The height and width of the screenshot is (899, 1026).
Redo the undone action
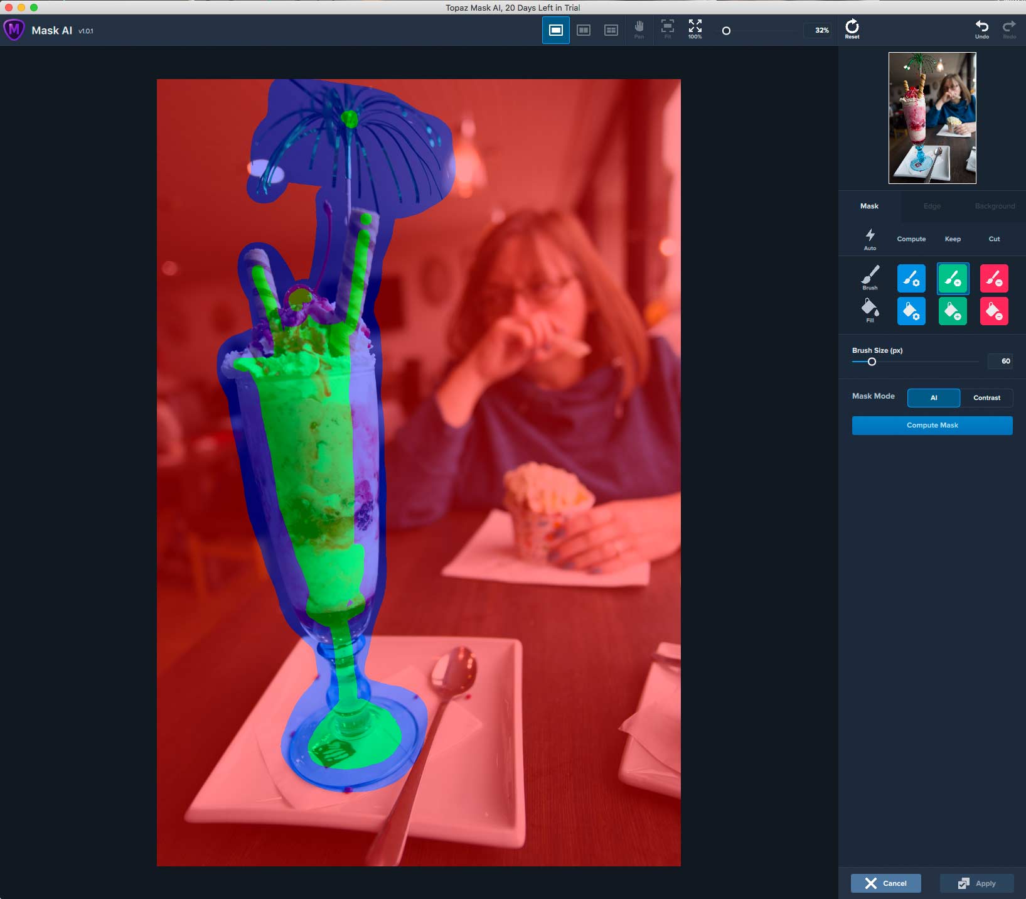(x=1009, y=29)
